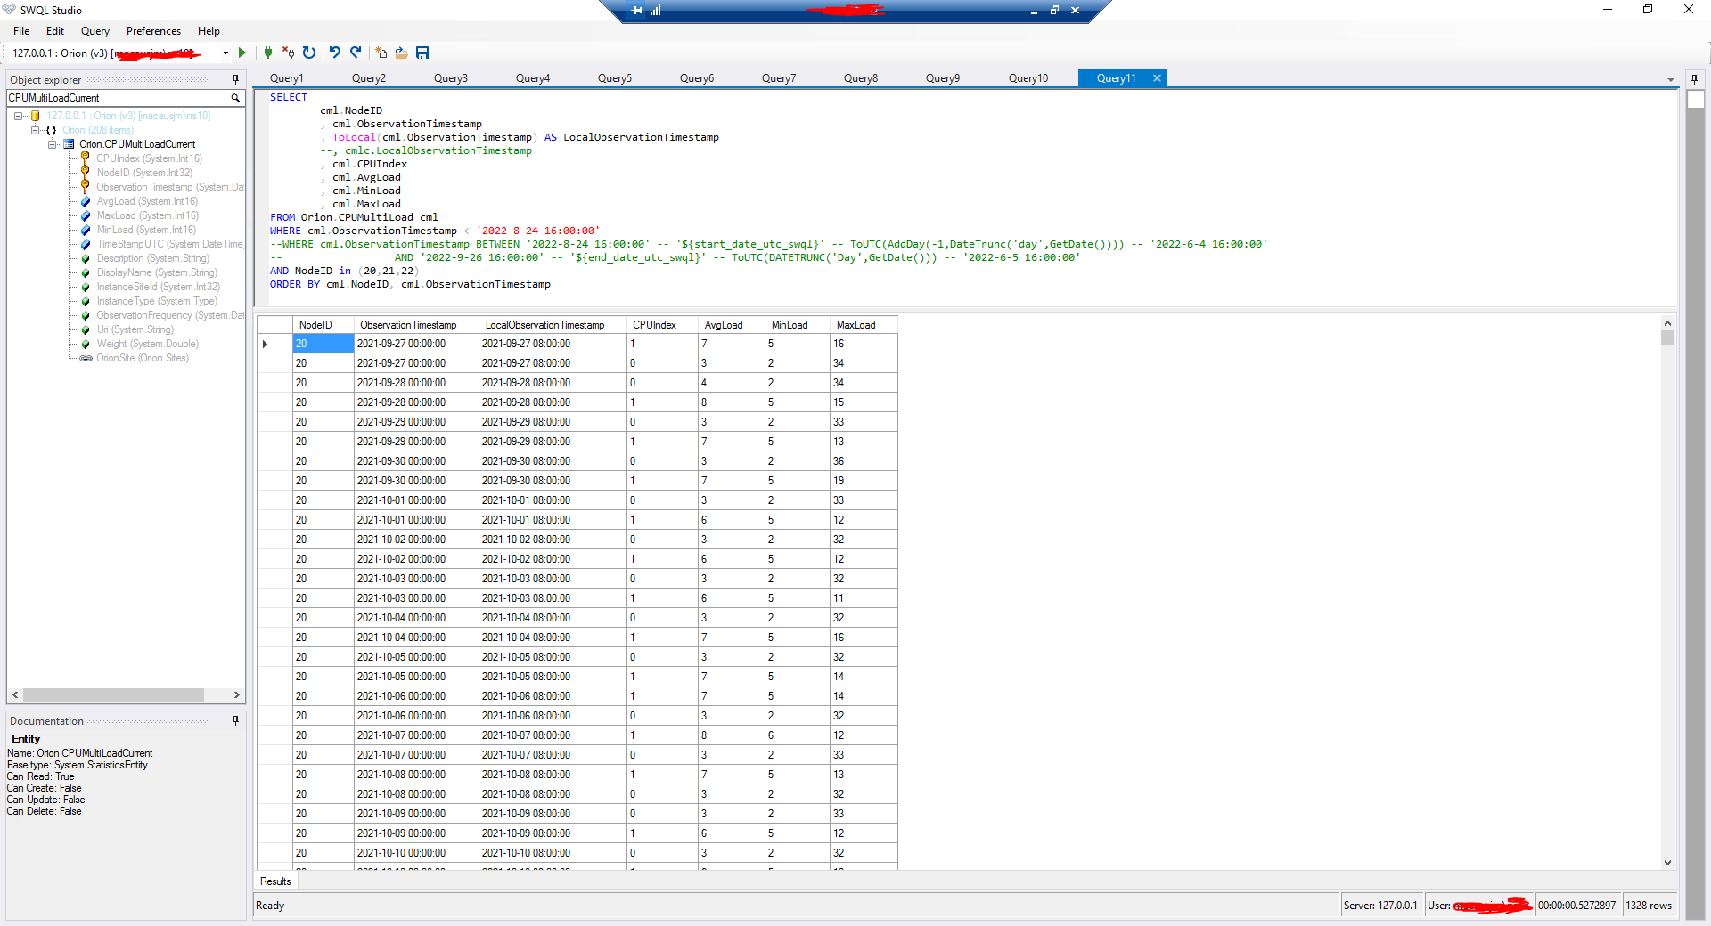The image size is (1711, 926).
Task: Open a new query tab via toolbar icon
Action: [381, 53]
